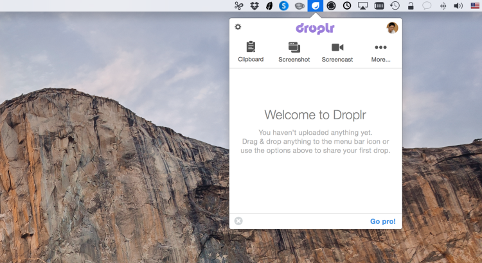482x263 pixels.
Task: Click "You haven't uploaded anything yet." text
Action: click(316, 133)
